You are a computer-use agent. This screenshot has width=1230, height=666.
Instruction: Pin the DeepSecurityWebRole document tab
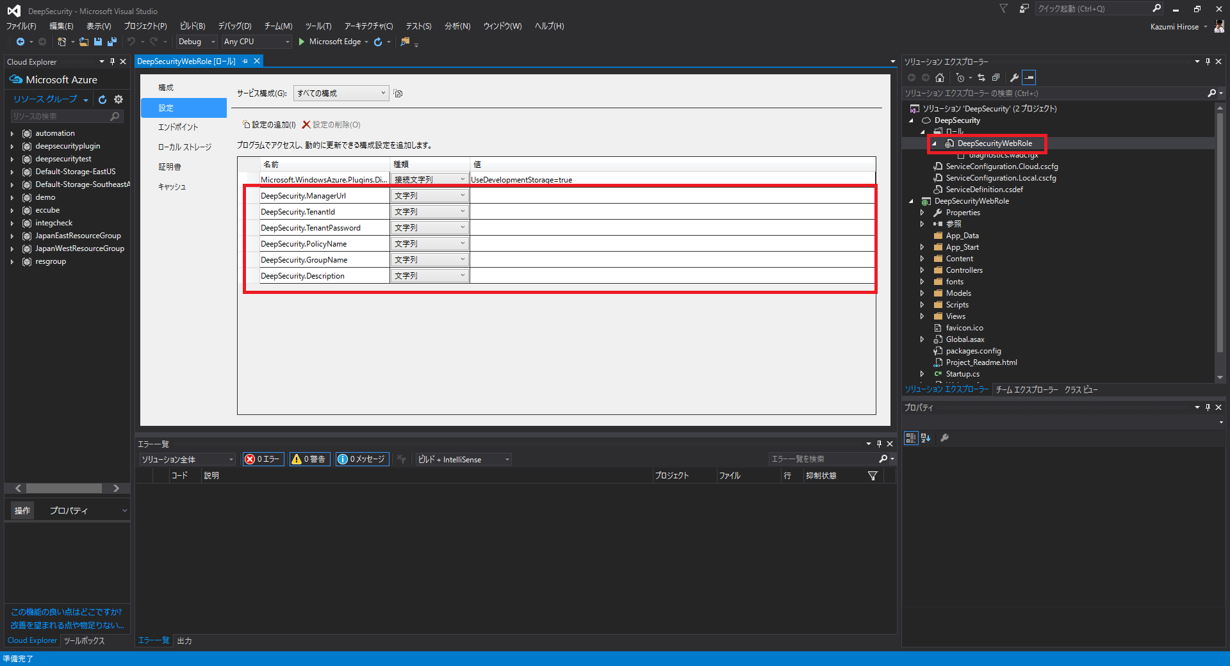point(245,61)
